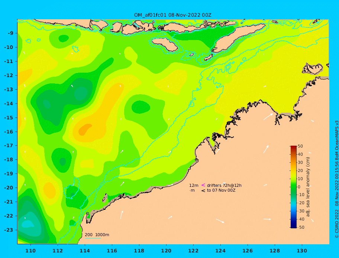The image size is (339, 258).
Task: Click the colorbar tick label '40'
Action: [x=300, y=154]
